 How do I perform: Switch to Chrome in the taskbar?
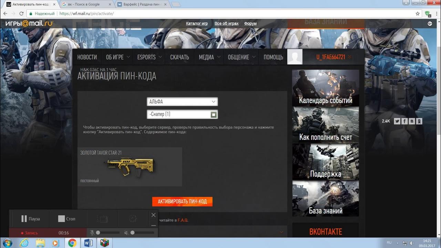72,243
